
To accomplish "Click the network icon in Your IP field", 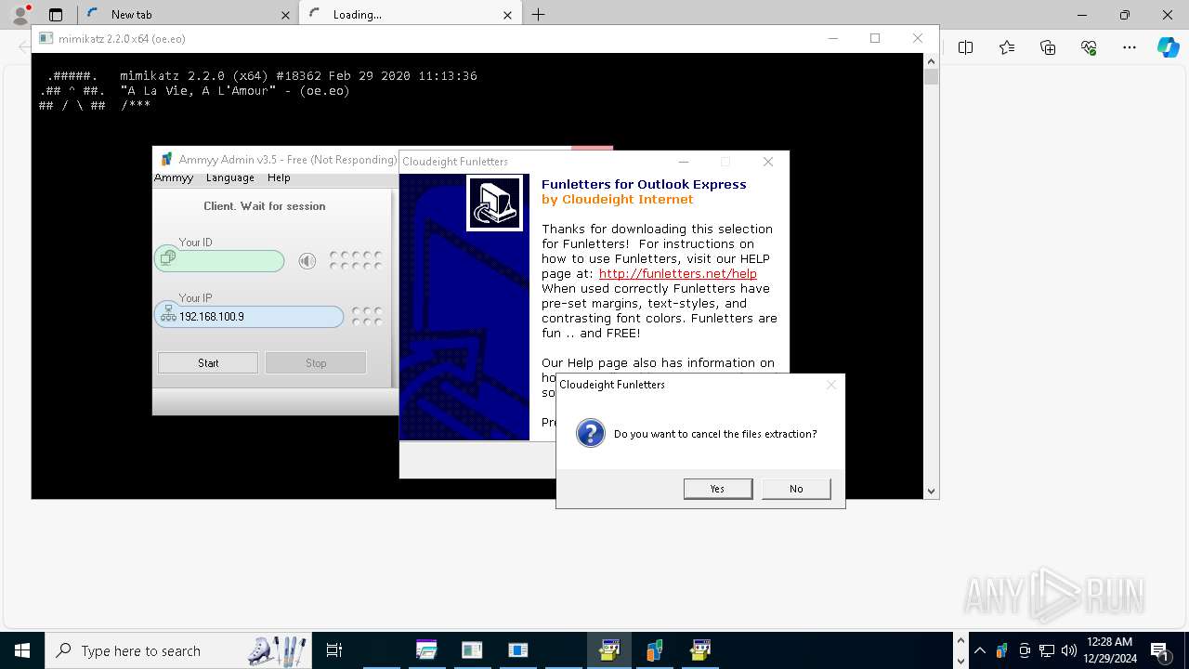I will point(168,314).
